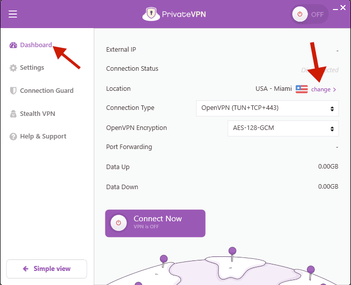
Task: Minimize the PrivateVPN window
Action: (335, 10)
